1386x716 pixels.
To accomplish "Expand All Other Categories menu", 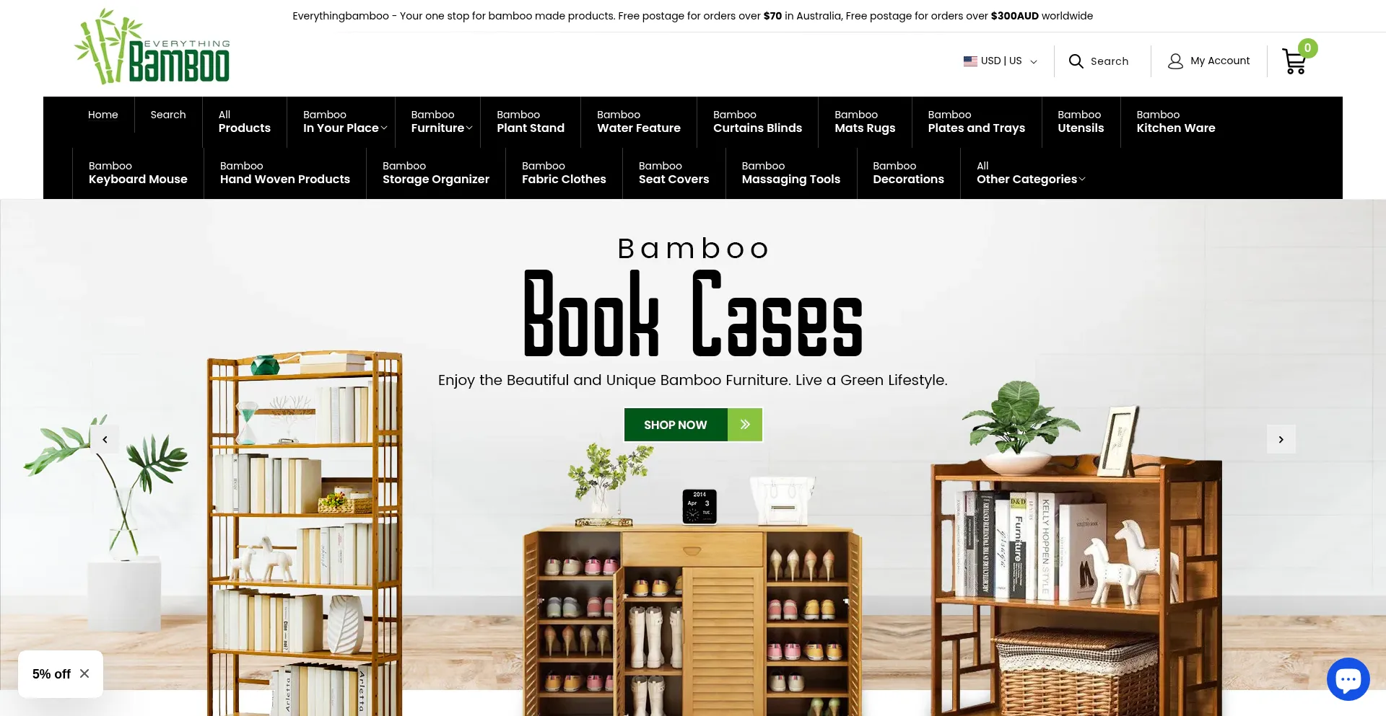I will click(1030, 173).
